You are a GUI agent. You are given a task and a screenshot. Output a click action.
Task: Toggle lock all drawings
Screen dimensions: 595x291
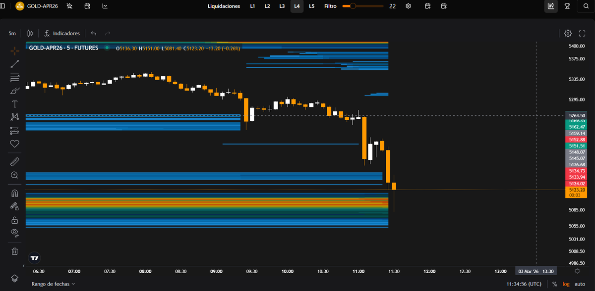(15, 220)
